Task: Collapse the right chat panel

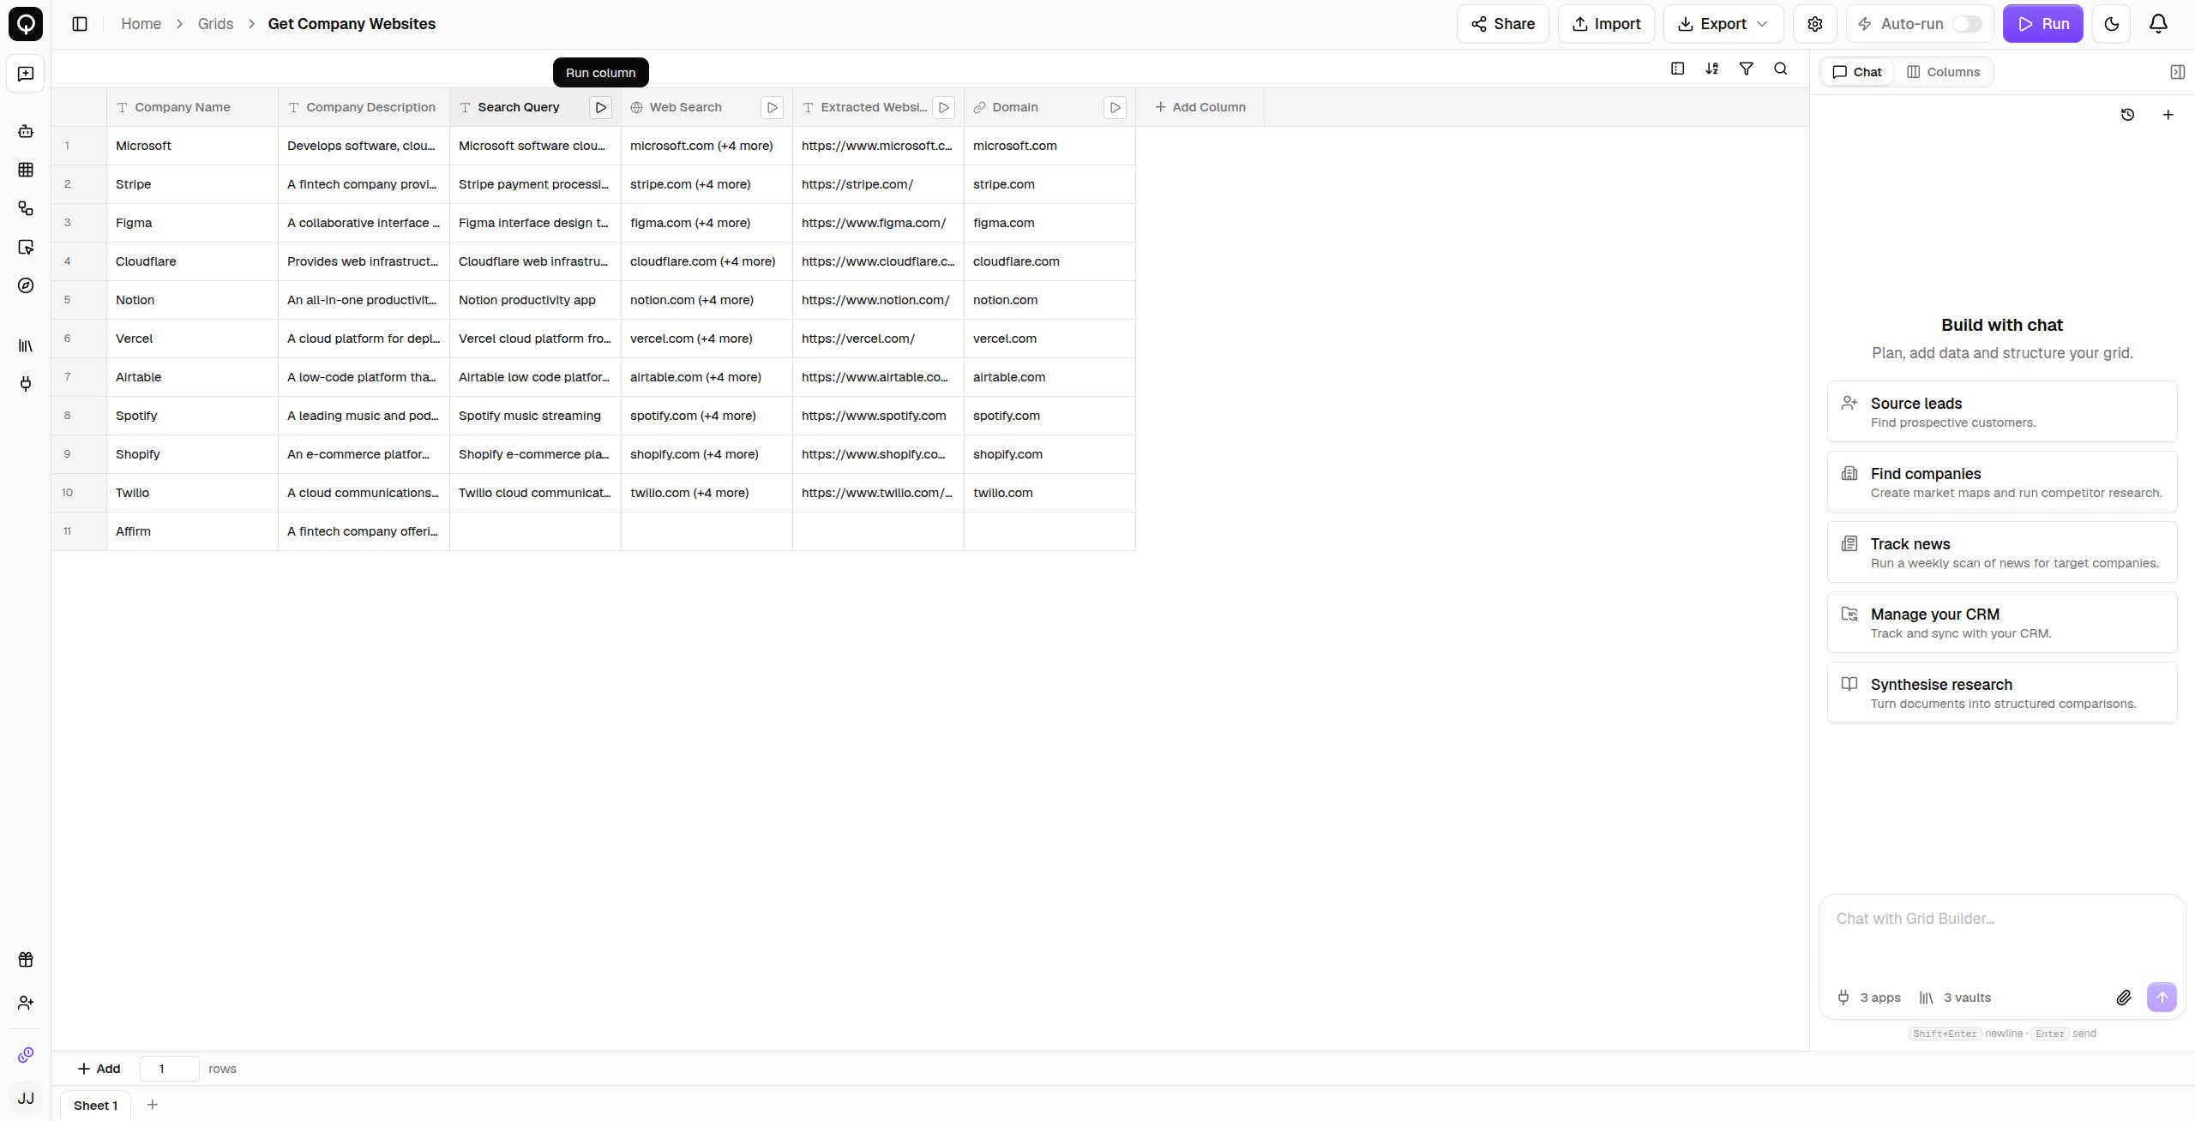Action: (x=2177, y=72)
